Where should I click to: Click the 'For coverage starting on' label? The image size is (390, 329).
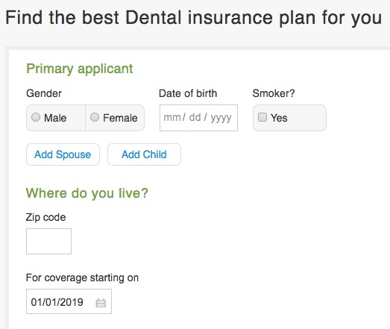[x=82, y=278]
